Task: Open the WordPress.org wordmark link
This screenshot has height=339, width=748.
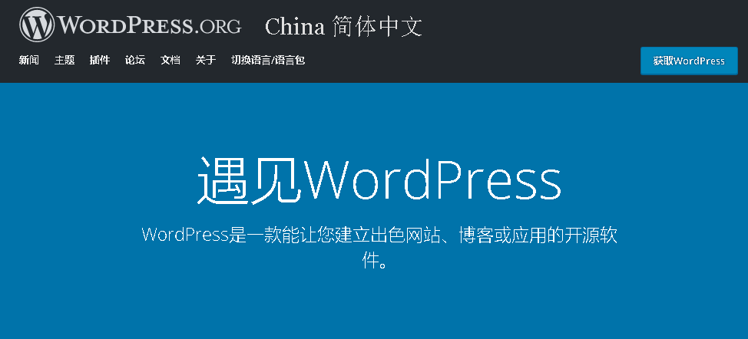Action: (149, 25)
